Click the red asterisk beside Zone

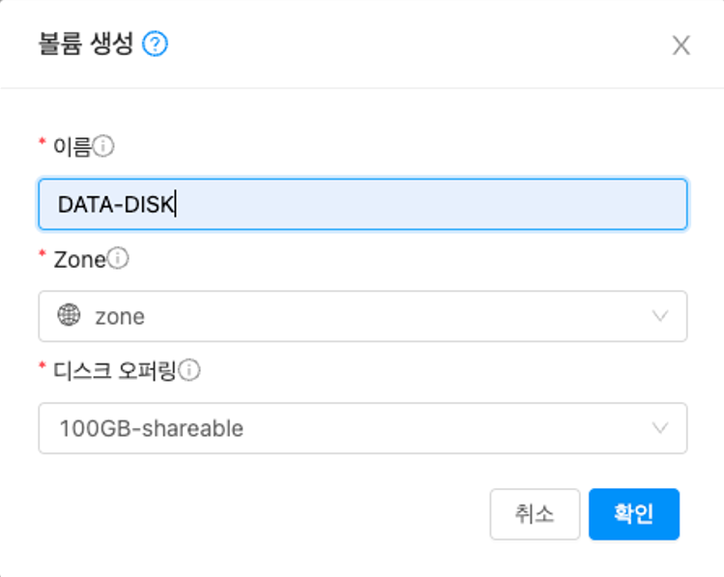tap(43, 256)
